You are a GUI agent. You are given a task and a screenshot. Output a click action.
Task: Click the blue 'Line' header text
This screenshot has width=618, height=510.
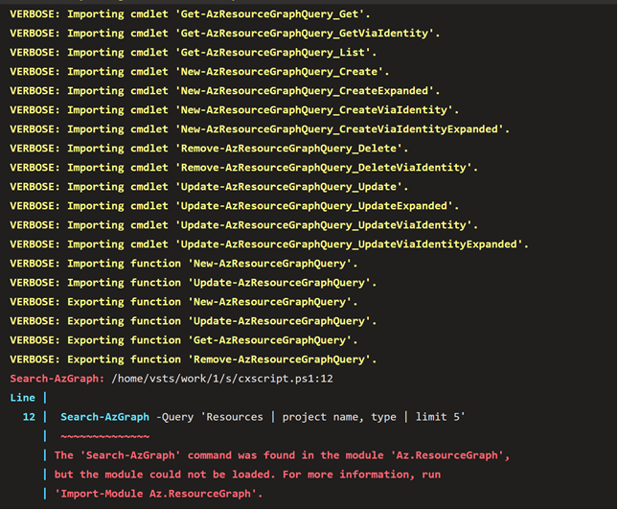click(22, 398)
